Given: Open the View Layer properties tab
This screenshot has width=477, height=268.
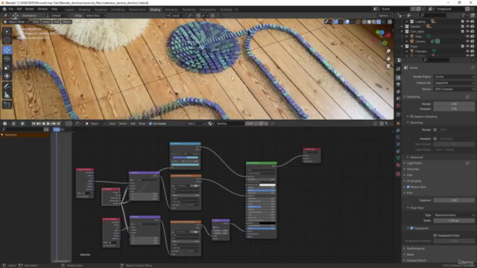Looking at the screenshot, I should coord(398,92).
